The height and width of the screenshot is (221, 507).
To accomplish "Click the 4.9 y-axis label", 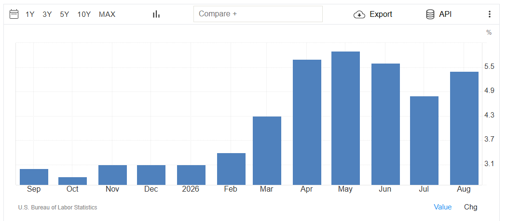I will coord(490,91).
